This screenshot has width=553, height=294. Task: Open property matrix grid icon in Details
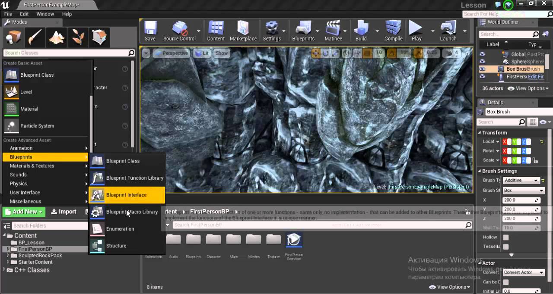click(x=533, y=122)
